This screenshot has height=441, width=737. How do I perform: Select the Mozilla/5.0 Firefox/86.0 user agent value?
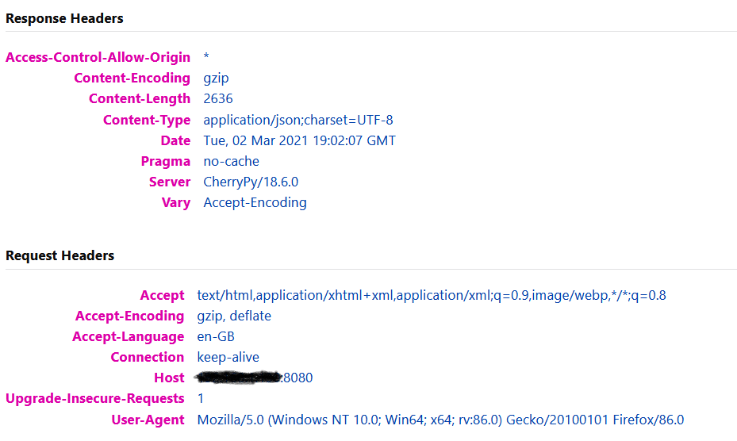pos(440,420)
